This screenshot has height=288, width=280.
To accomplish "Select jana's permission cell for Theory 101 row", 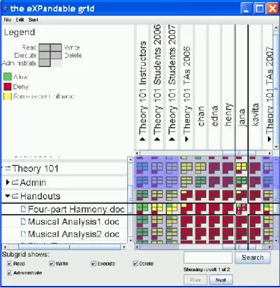I will tap(242, 168).
